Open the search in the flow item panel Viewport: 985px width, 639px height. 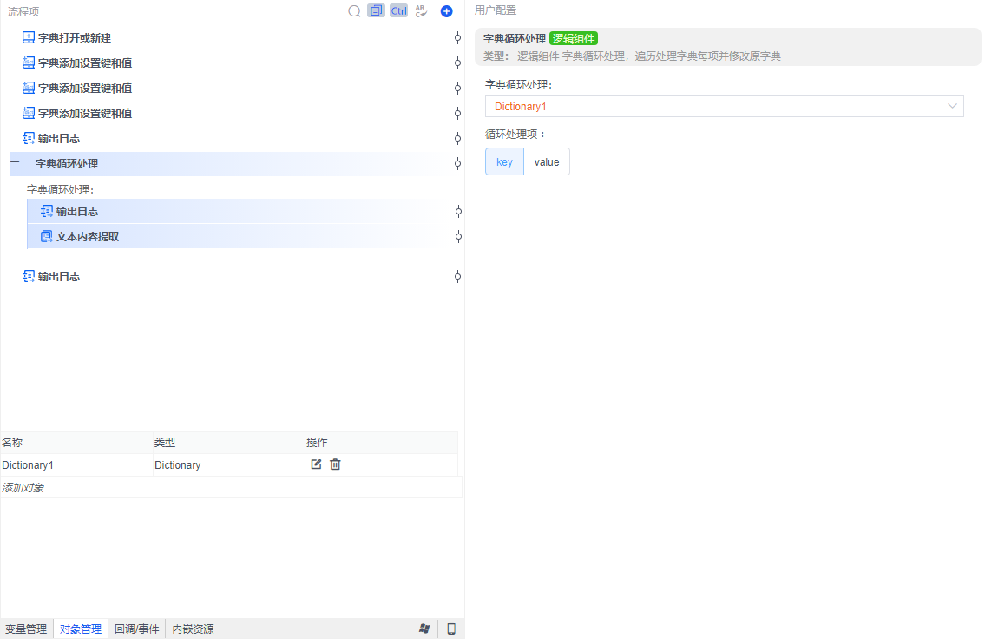tap(354, 10)
